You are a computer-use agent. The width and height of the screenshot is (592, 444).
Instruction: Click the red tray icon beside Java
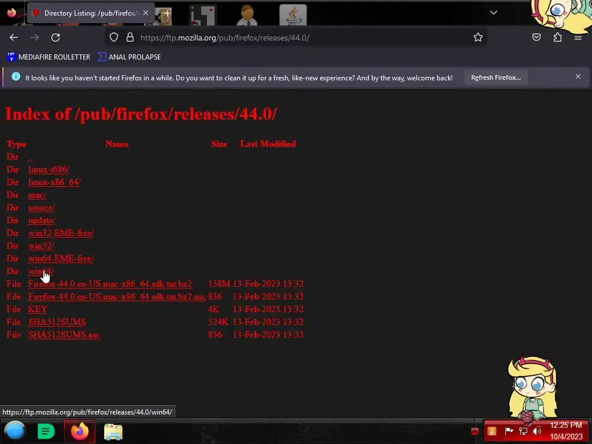(x=475, y=431)
